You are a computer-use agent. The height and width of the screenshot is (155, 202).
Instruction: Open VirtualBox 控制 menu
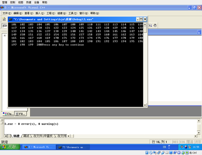13,2
